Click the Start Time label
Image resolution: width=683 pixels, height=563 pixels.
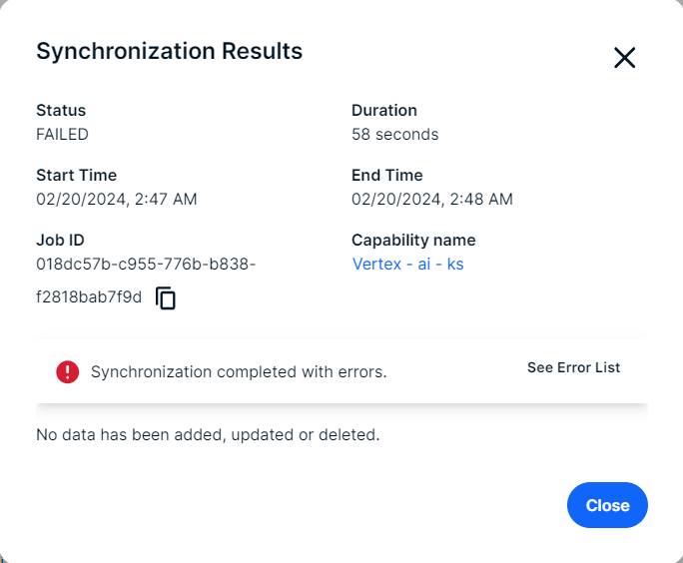(x=76, y=176)
